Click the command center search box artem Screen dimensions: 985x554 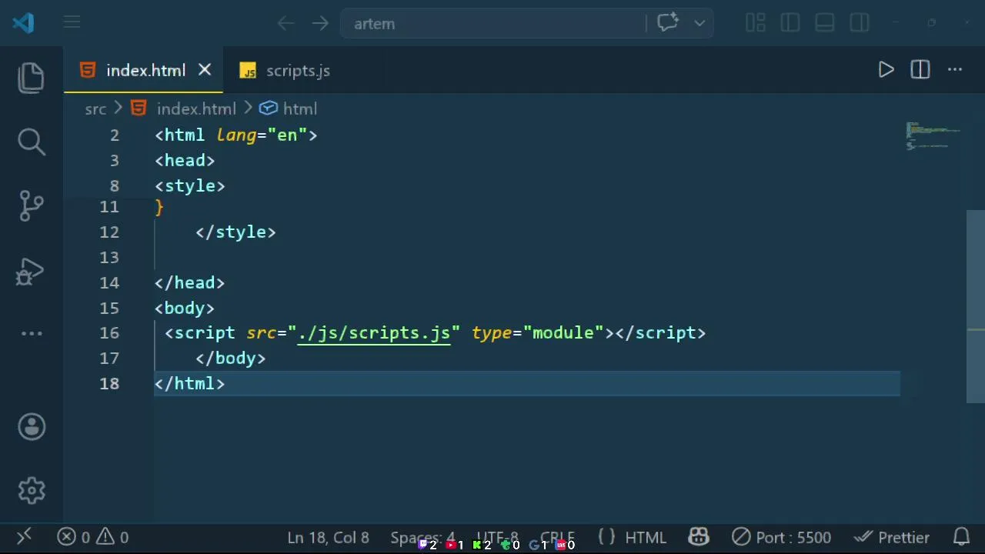tap(492, 23)
